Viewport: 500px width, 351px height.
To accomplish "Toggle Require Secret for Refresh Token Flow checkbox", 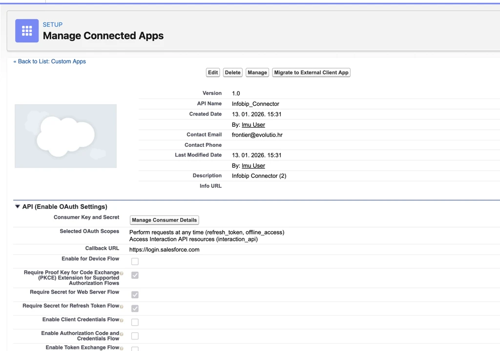I will click(x=135, y=308).
